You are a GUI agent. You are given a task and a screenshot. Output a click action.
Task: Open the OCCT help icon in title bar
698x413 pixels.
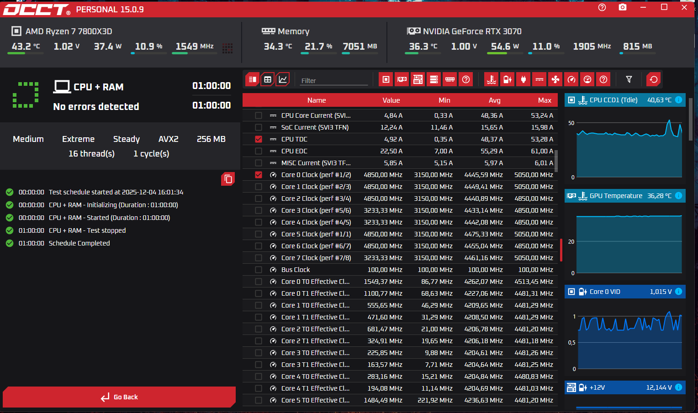coord(602,7)
